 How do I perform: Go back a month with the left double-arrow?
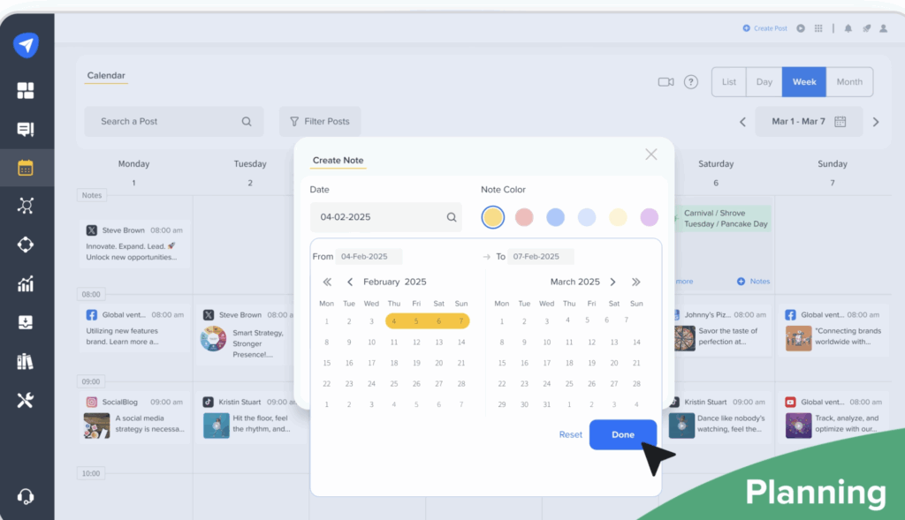pos(326,281)
